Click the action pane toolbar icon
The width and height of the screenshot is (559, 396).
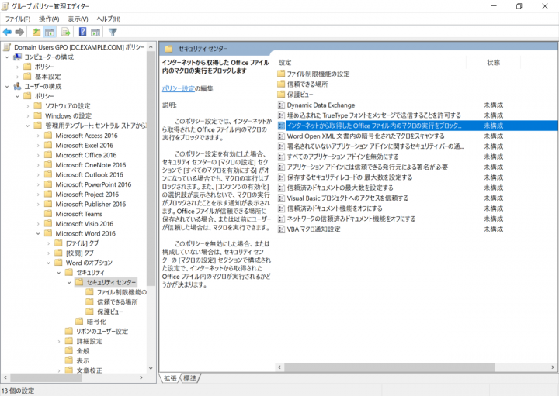pyautogui.click(x=95, y=32)
